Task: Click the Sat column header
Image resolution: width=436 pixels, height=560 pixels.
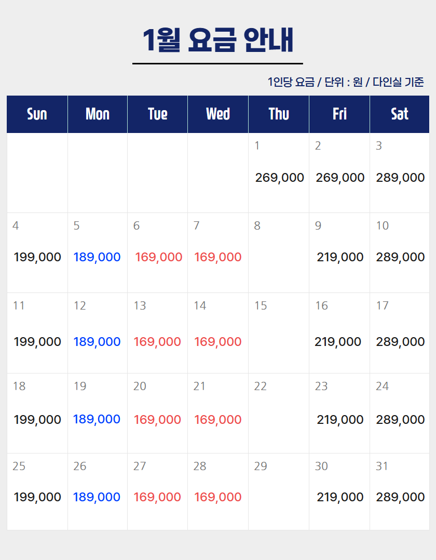Action: coord(400,114)
